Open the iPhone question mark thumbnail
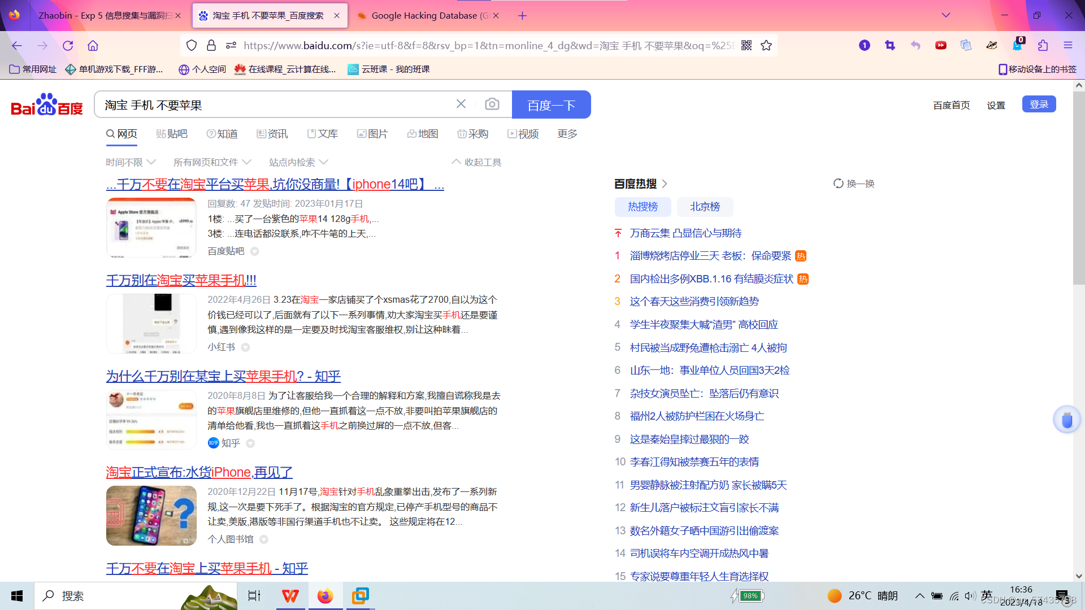 point(151,516)
